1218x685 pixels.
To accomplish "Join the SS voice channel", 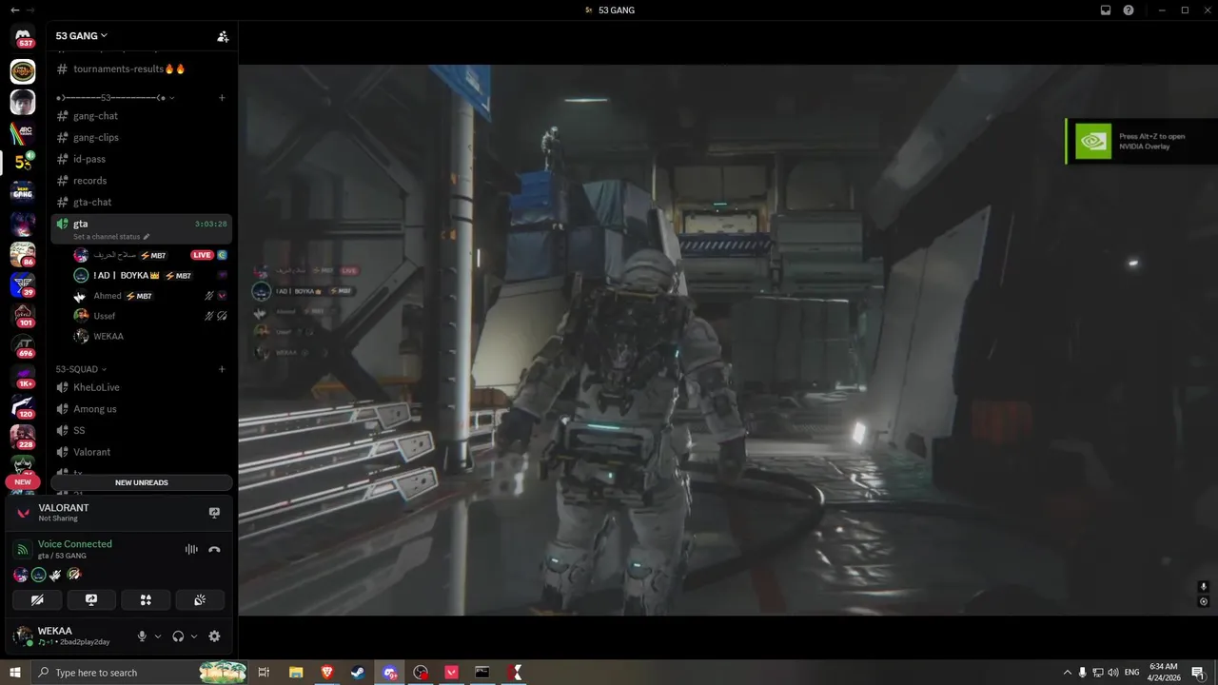I will tap(141, 430).
